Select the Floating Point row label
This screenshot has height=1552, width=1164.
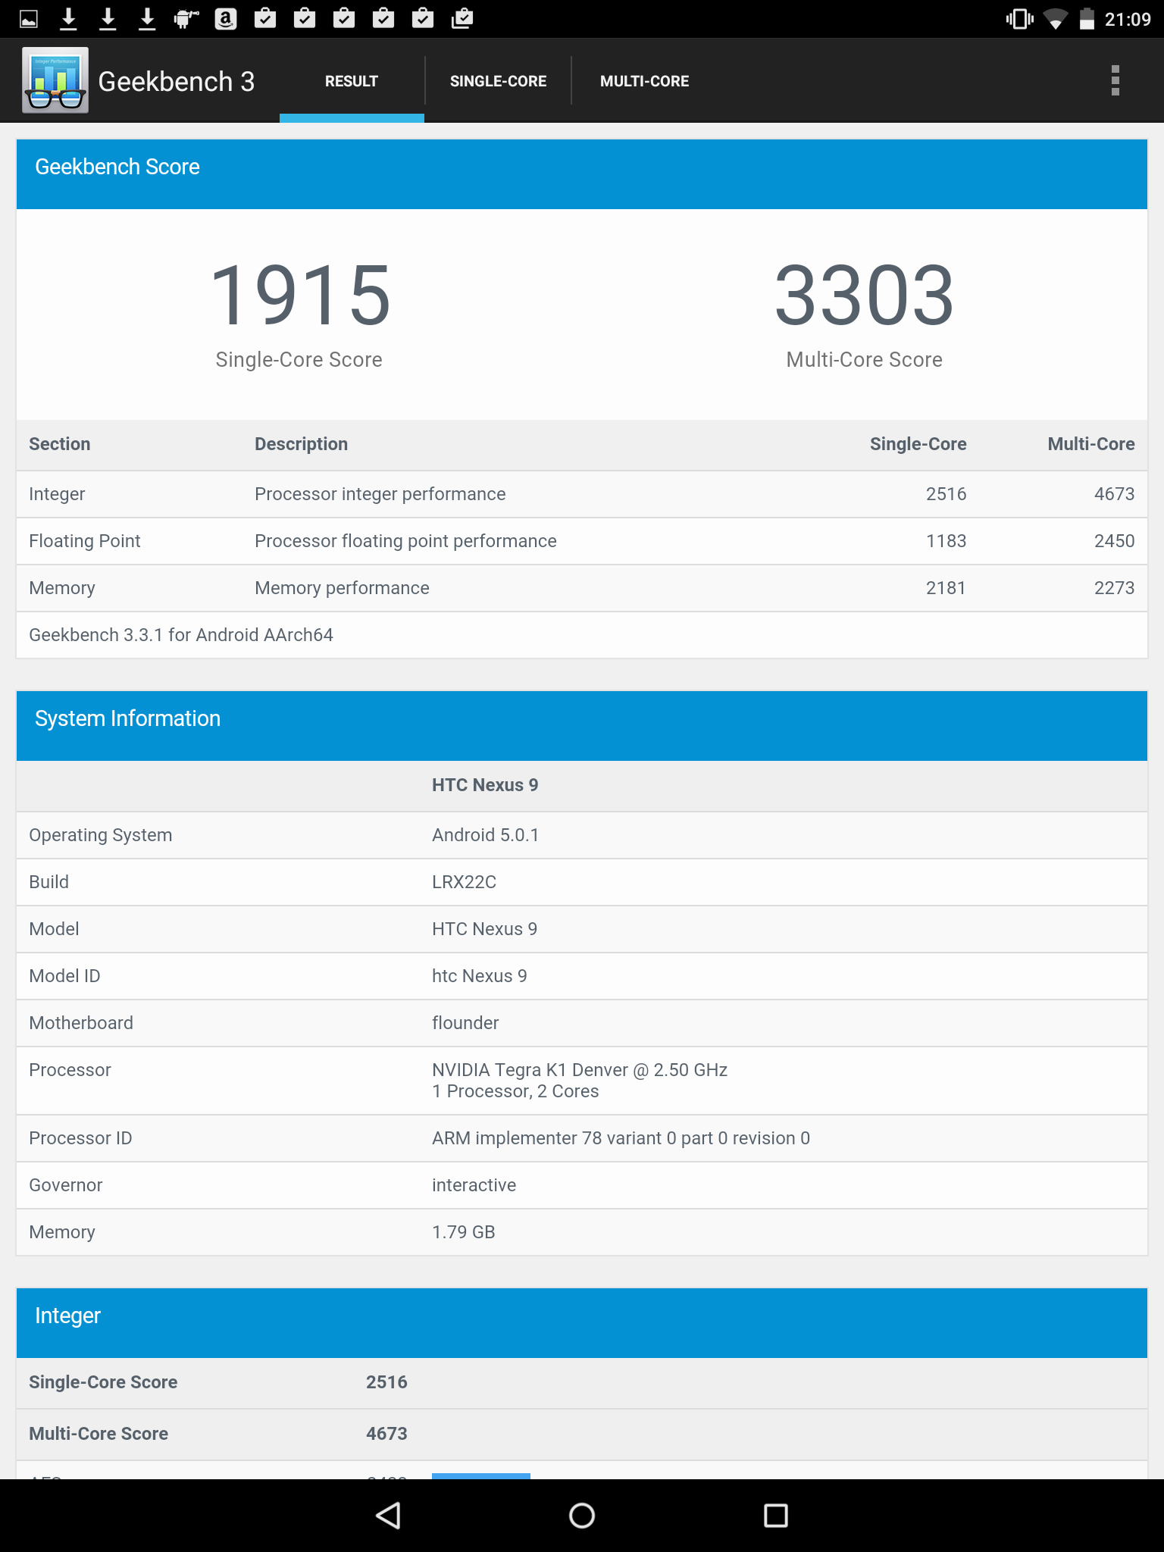pyautogui.click(x=84, y=541)
